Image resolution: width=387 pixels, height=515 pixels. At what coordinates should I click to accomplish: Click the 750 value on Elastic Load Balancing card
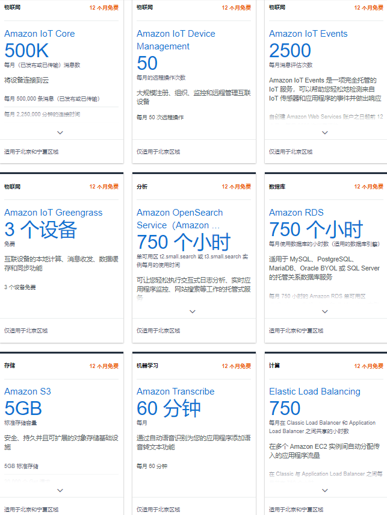285,408
